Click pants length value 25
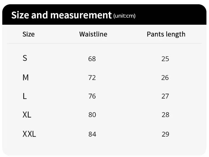The height and width of the screenshot is (157, 209). pos(165,59)
